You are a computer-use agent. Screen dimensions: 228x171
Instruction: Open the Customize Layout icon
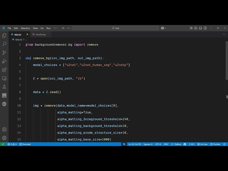coord(191,28)
